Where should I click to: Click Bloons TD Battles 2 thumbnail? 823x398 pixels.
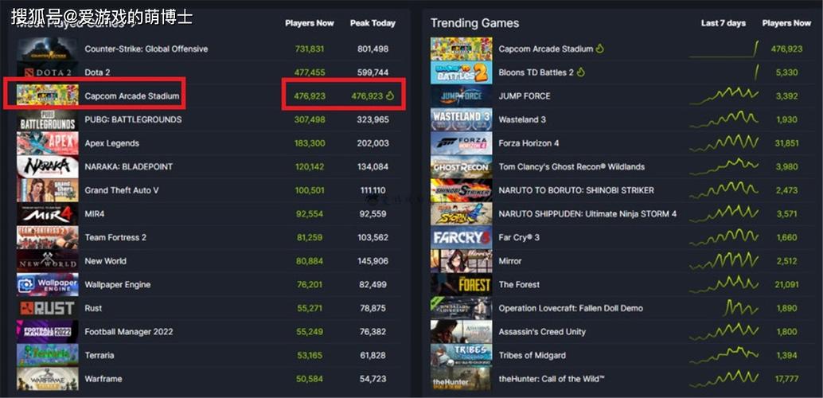462,72
